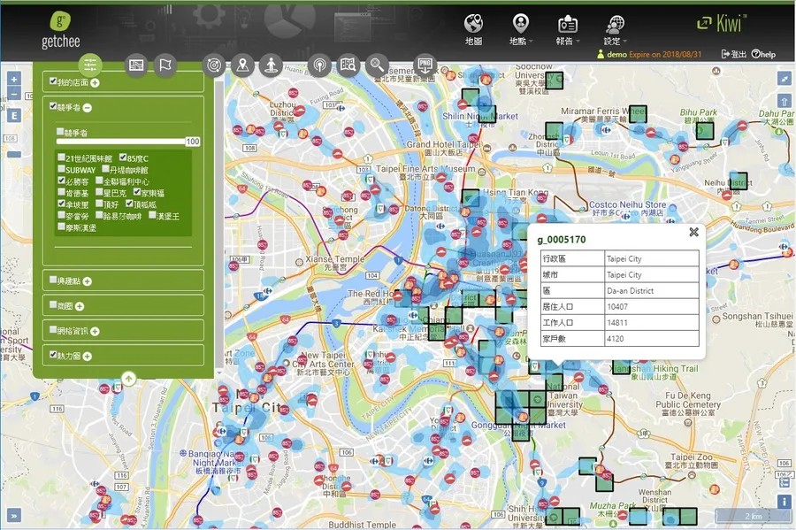Enable the 丹堤咖啡館 checkbox

coord(105,168)
